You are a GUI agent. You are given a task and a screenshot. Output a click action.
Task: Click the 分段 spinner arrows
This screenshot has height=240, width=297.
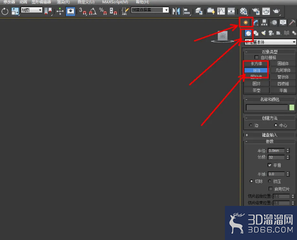coord(288,157)
